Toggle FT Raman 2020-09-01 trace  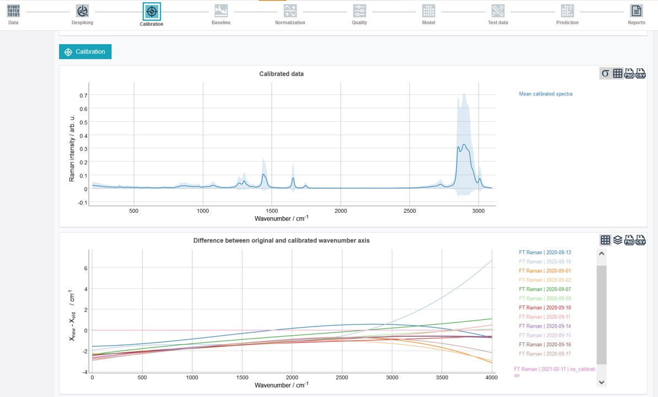(544, 271)
